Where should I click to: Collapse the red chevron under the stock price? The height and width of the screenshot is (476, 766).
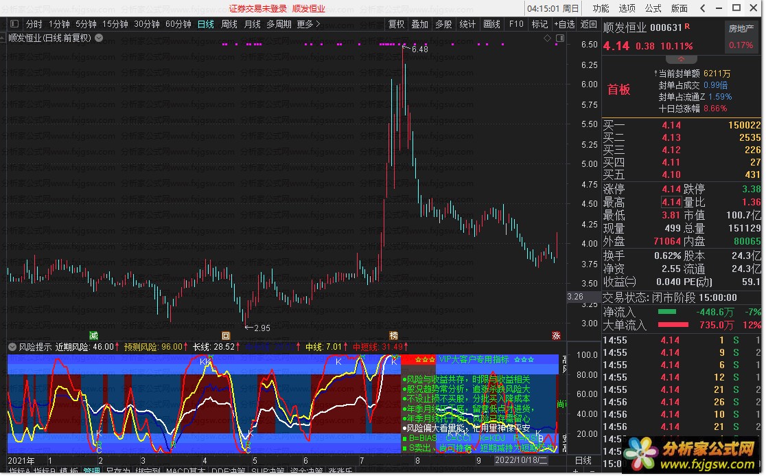point(681,59)
